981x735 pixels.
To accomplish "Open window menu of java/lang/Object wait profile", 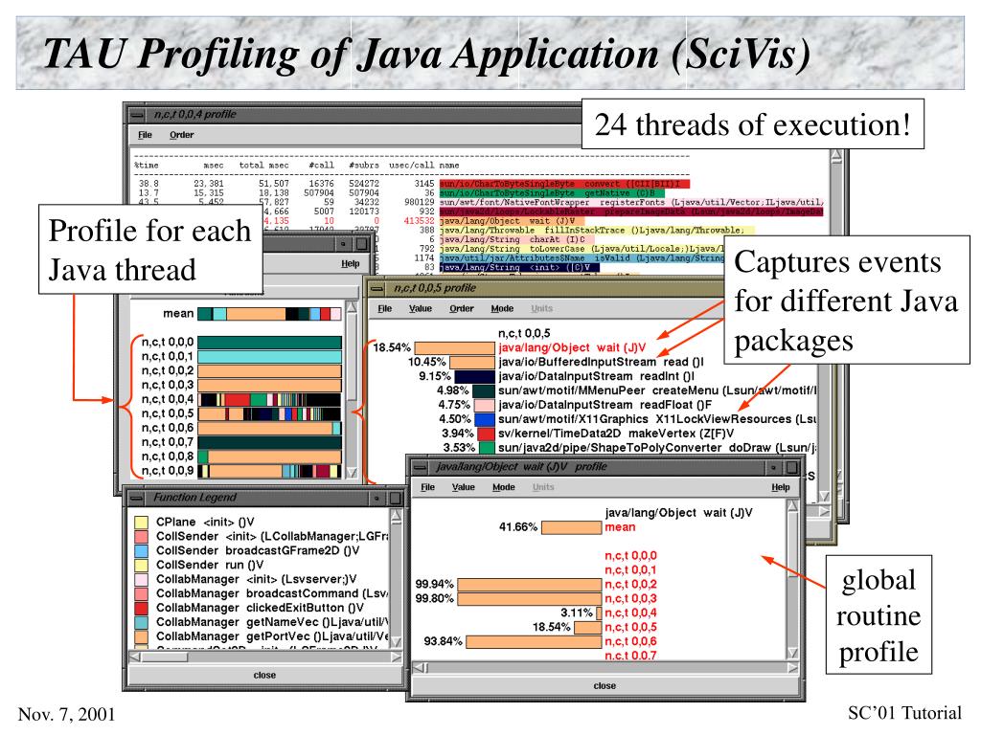I will 420,467.
